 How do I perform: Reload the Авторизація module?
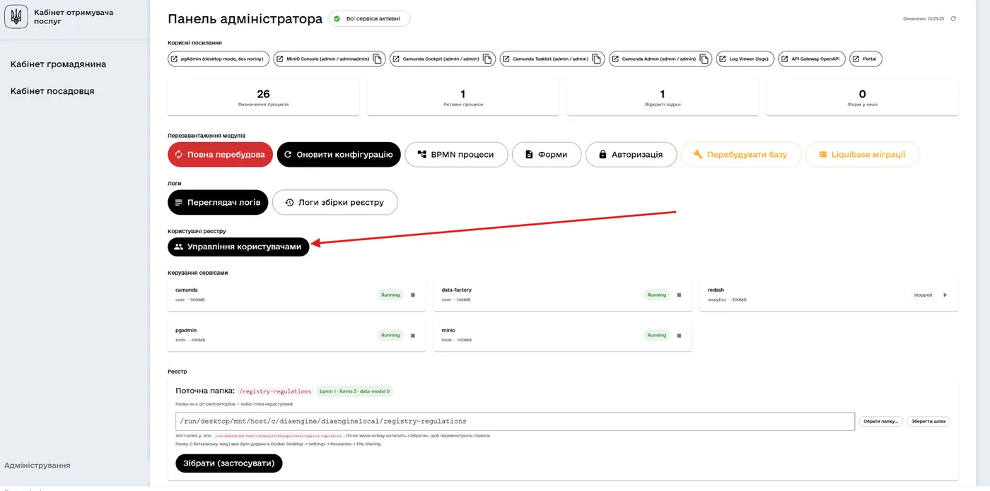pyautogui.click(x=631, y=155)
